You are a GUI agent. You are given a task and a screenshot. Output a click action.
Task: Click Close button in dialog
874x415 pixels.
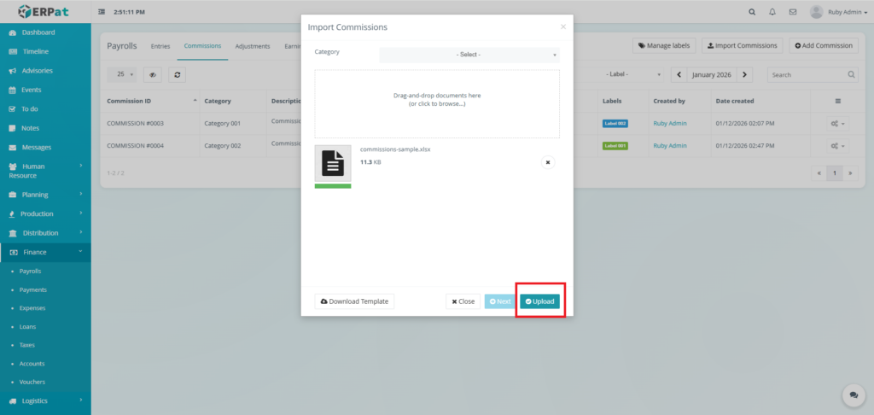coord(463,301)
